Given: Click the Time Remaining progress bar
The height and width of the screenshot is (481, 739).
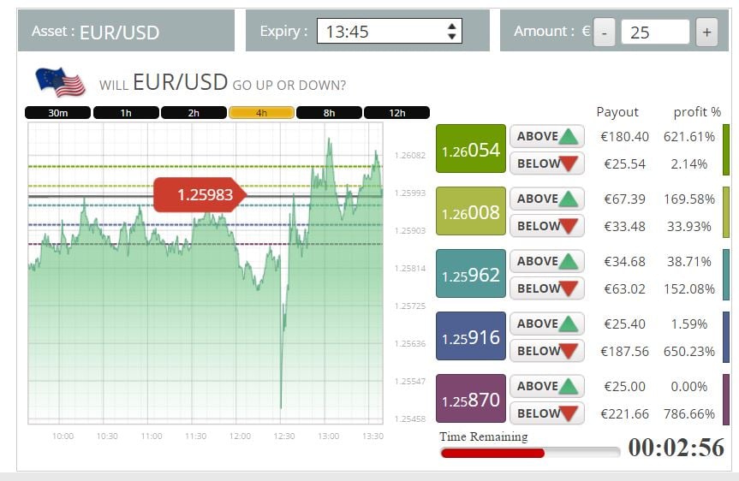Looking at the screenshot, I should [x=530, y=453].
